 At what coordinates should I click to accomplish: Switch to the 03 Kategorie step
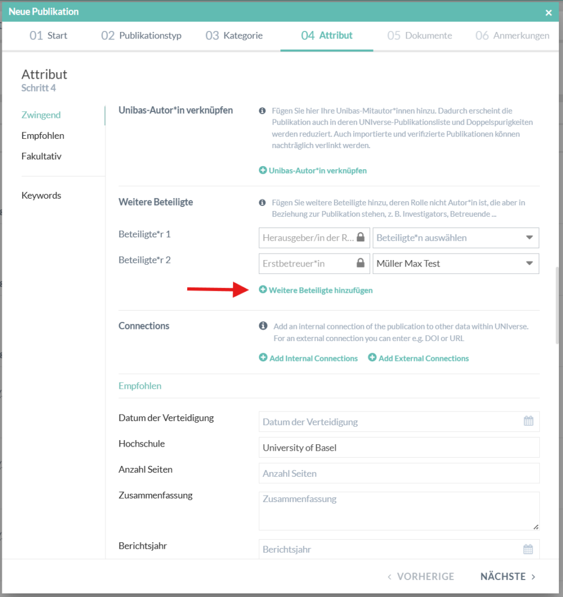point(234,36)
